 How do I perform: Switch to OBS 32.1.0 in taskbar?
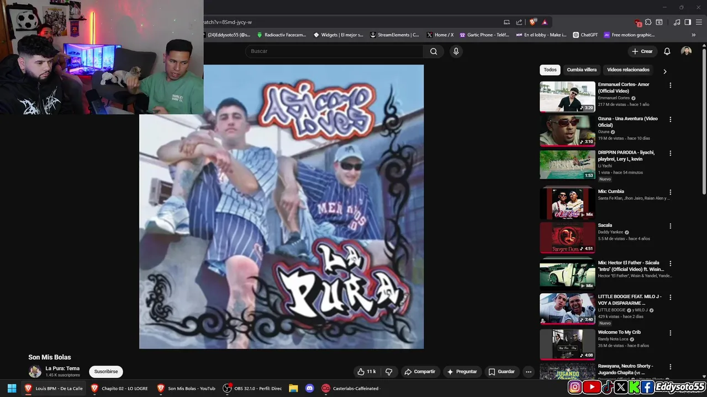point(252,388)
